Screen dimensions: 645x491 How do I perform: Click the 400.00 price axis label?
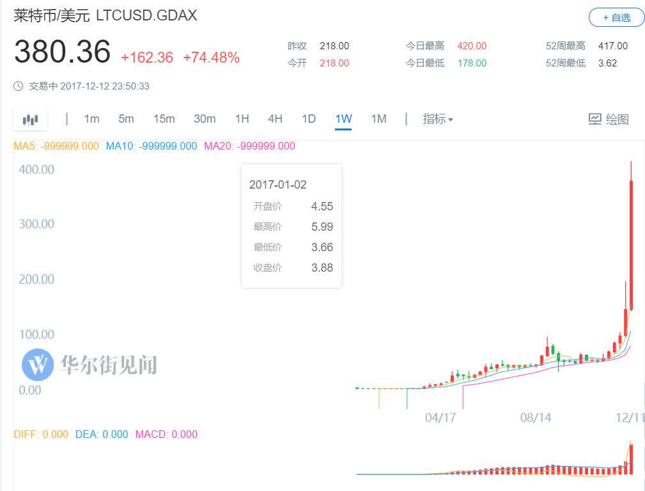(36, 169)
